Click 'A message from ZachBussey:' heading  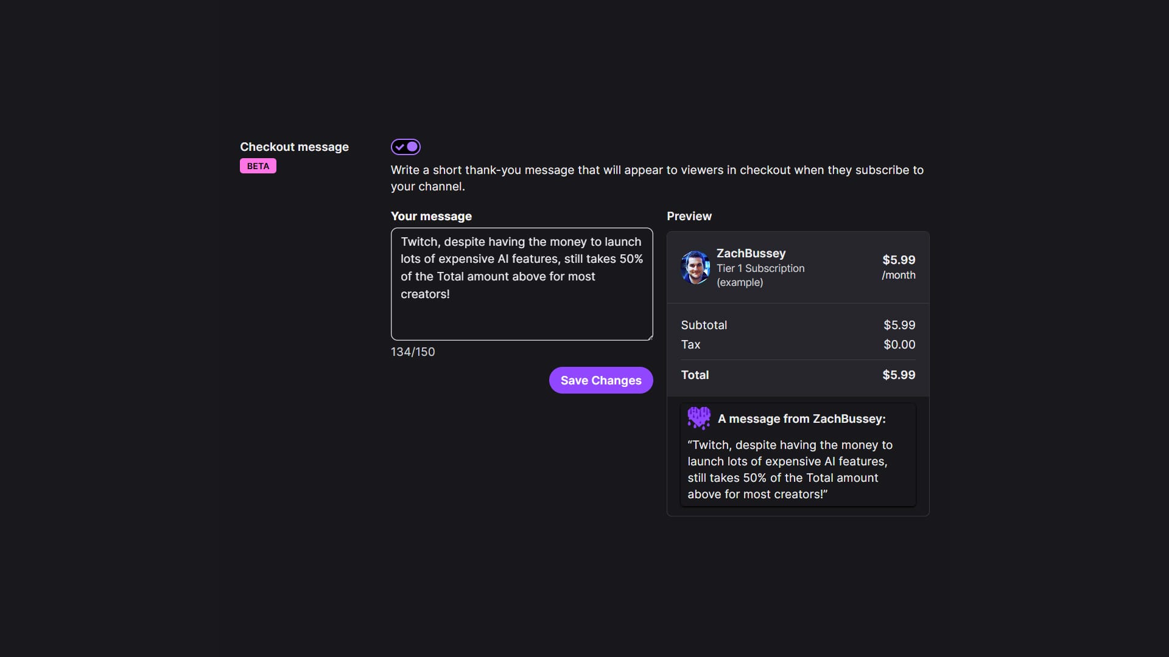point(801,419)
